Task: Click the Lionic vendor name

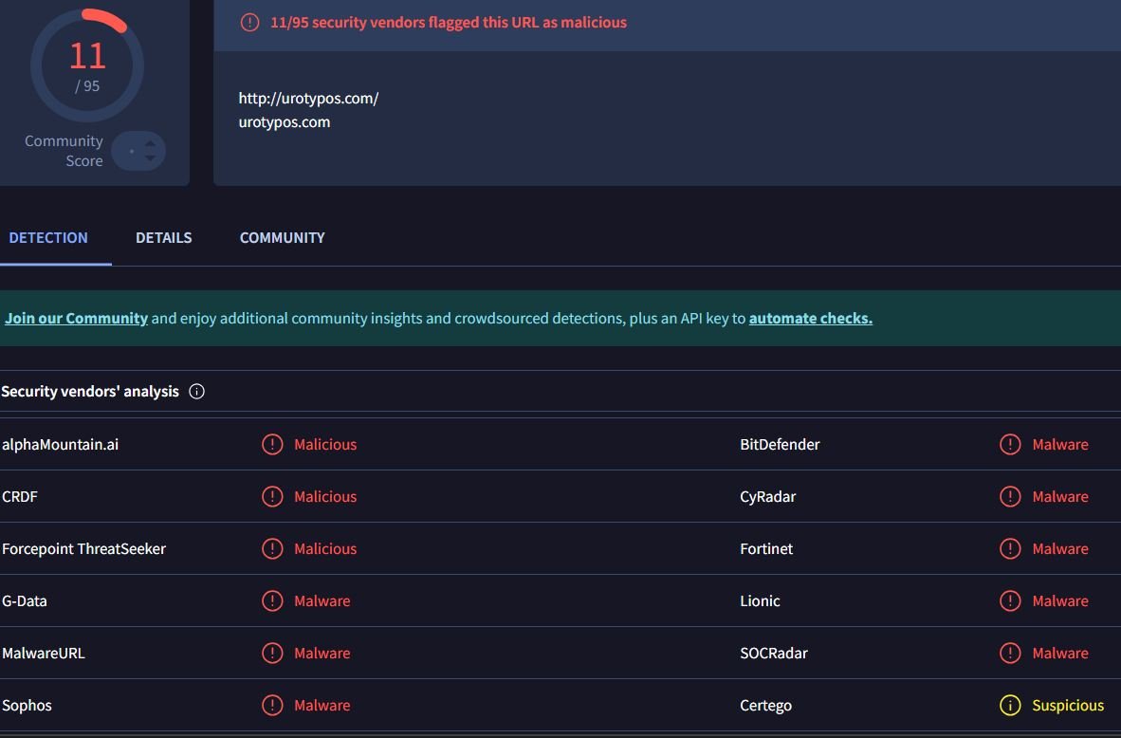Action: tap(760, 600)
